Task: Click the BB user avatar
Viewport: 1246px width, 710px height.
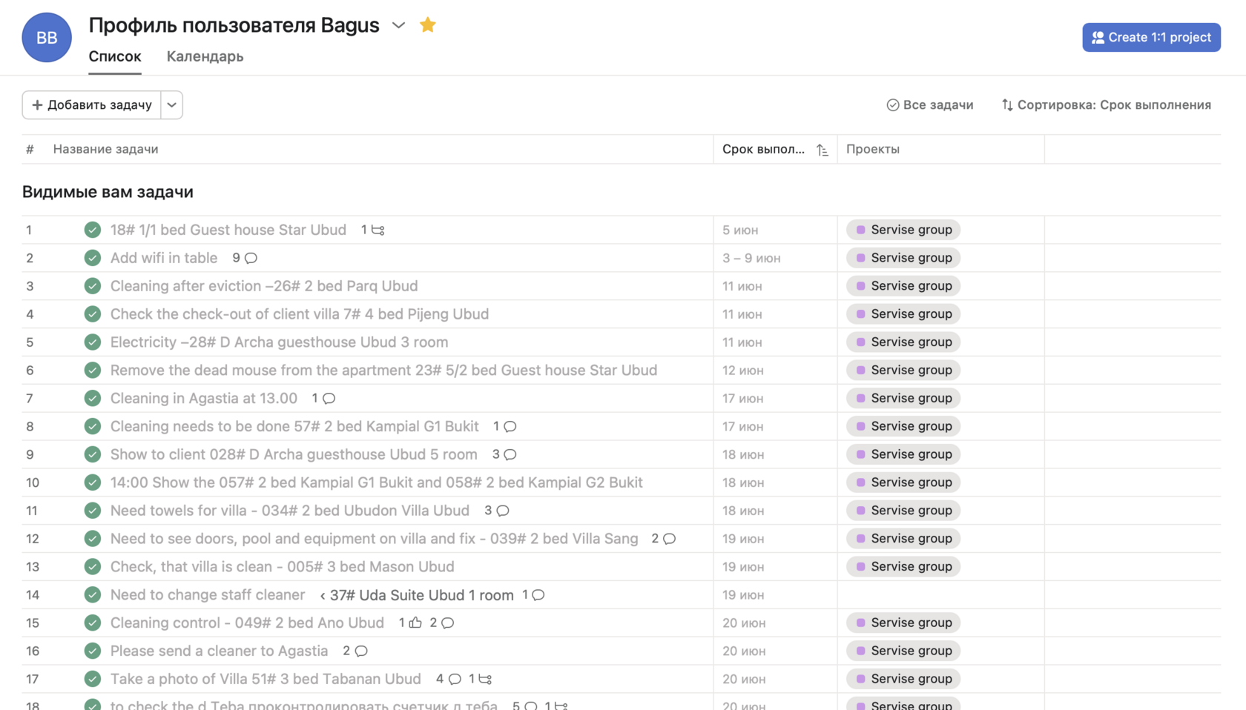Action: pyautogui.click(x=47, y=38)
